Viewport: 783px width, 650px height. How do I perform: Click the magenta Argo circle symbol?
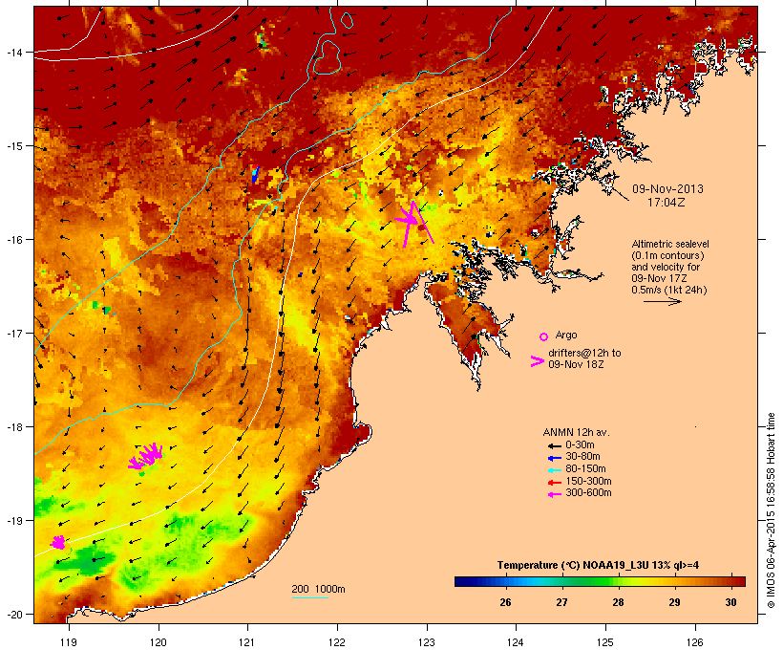click(544, 336)
